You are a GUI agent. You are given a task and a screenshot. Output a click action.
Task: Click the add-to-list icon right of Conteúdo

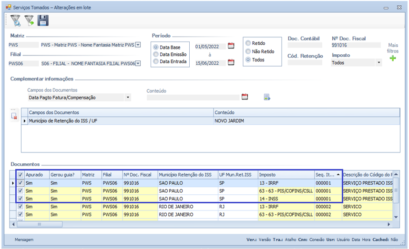267,97
